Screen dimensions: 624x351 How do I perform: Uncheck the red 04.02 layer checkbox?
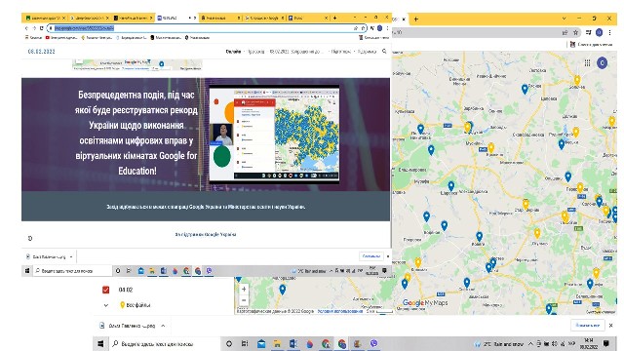tap(106, 290)
